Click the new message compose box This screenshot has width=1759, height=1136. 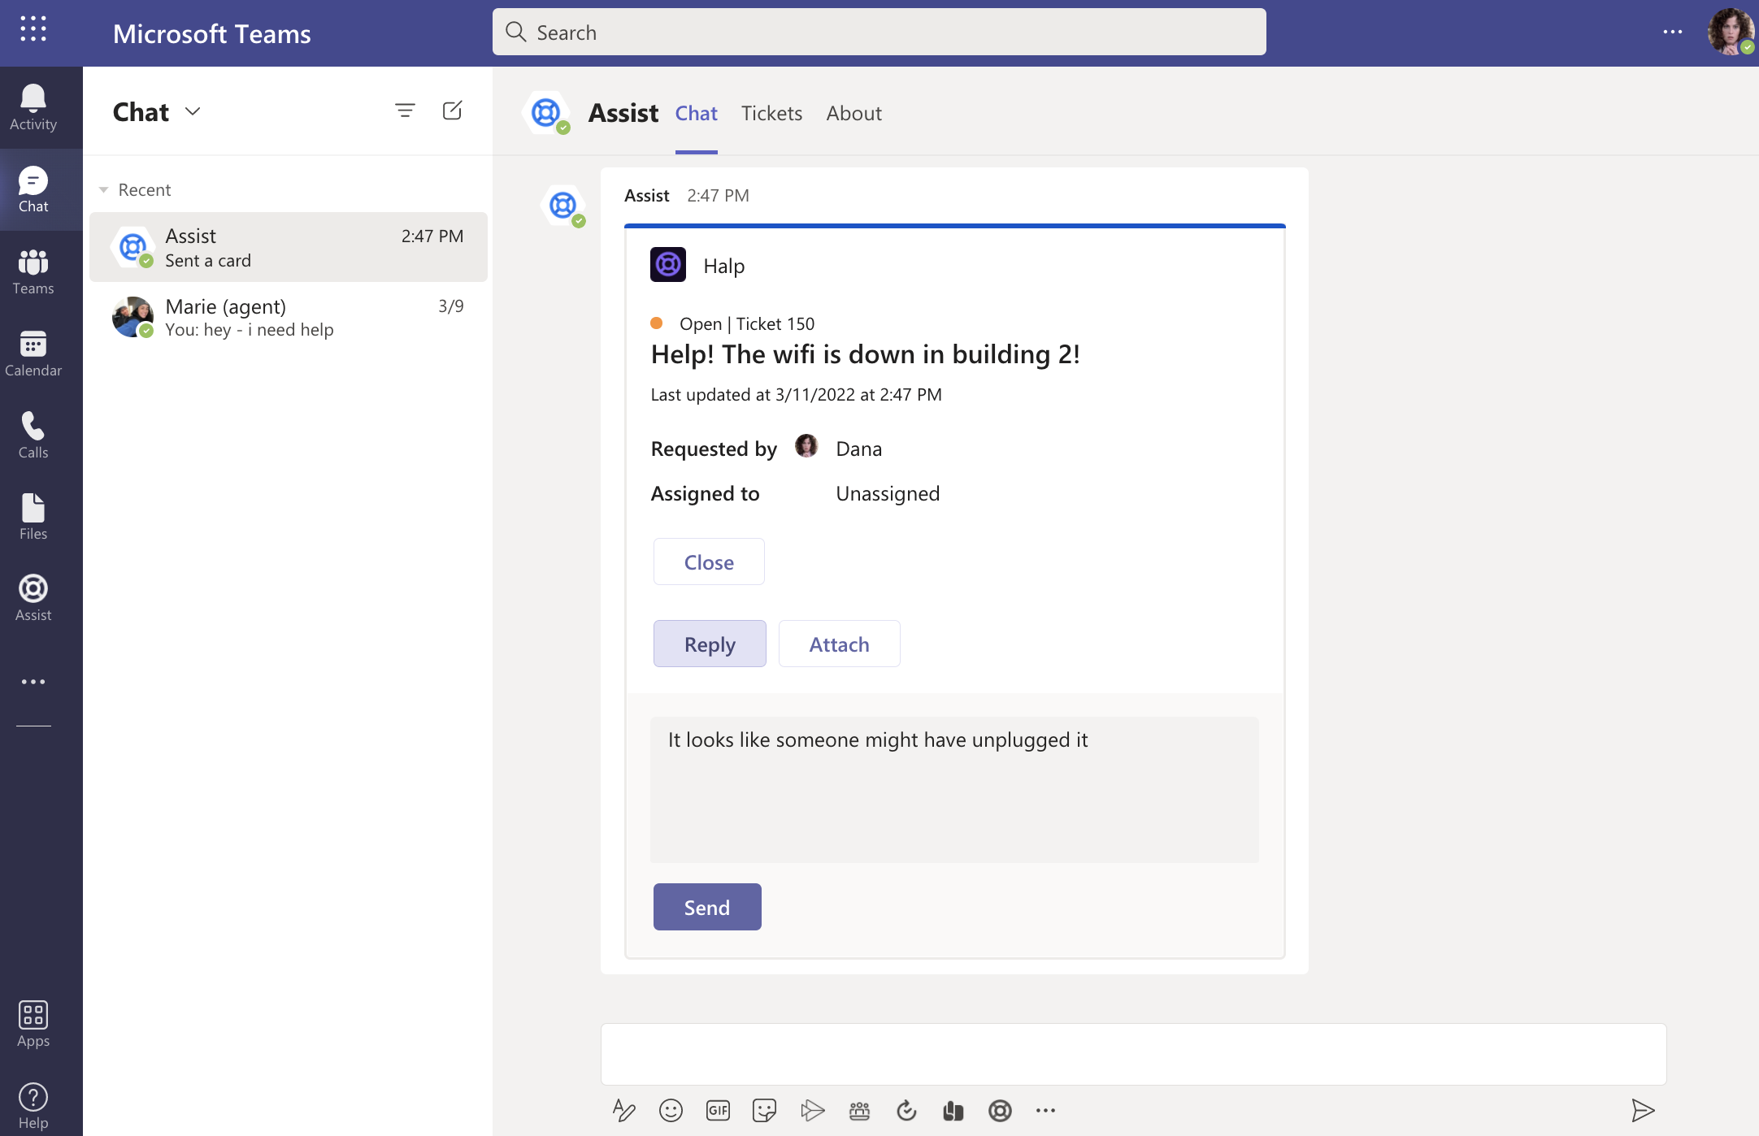[1133, 1054]
